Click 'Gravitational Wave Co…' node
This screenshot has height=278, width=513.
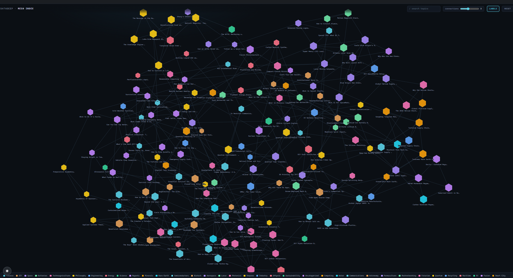pos(308,76)
